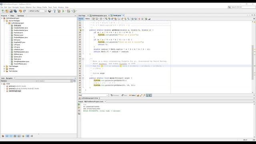Select main(String[] args) in Navigator

click(x=15, y=91)
